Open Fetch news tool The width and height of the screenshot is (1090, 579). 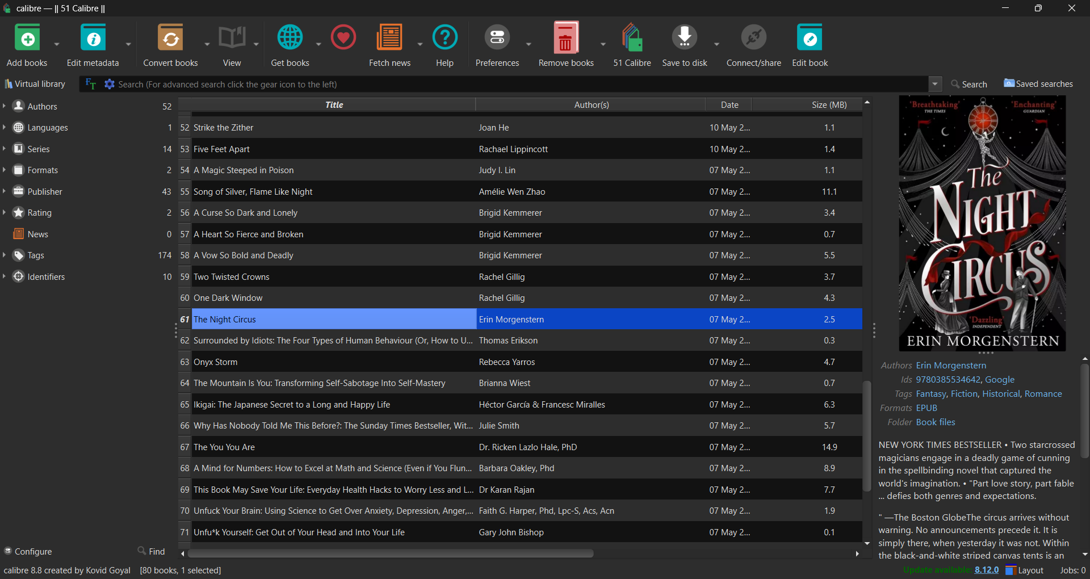click(389, 39)
